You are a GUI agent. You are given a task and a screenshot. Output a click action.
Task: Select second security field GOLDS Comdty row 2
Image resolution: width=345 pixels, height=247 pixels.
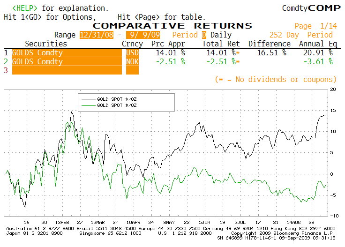(67, 61)
